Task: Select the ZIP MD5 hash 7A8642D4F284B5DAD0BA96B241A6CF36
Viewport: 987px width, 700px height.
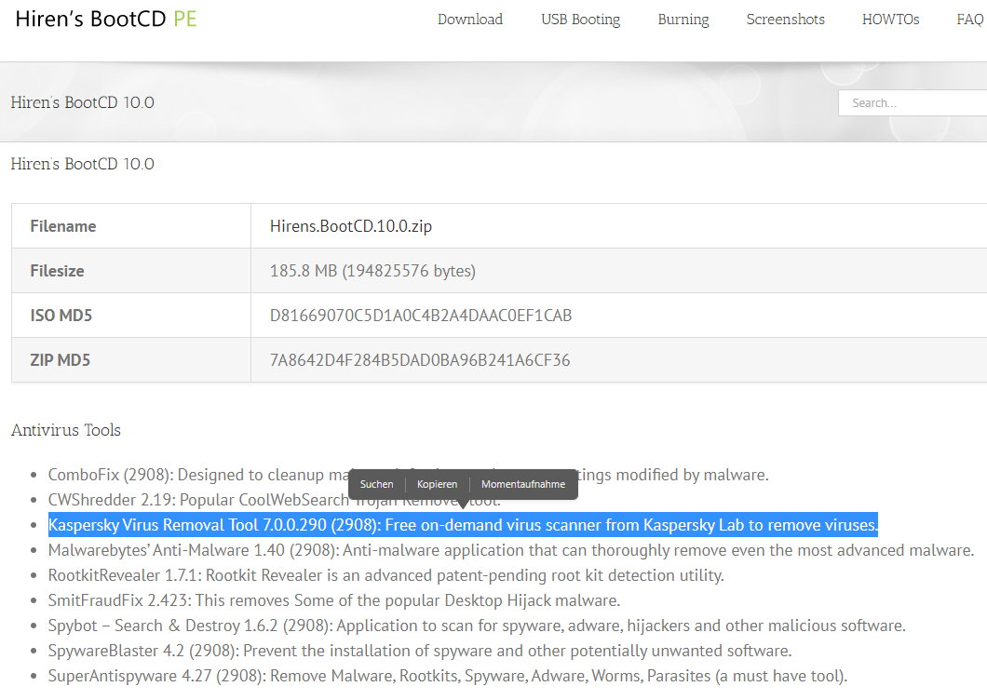Action: click(420, 360)
